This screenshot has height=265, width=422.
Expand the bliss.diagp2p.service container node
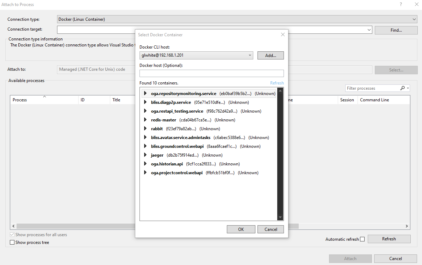point(145,102)
